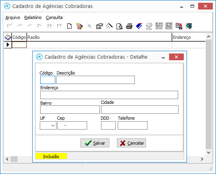The width and height of the screenshot is (216, 174).
Task: Click the magic wand toolbar icon
Action: (109, 26)
